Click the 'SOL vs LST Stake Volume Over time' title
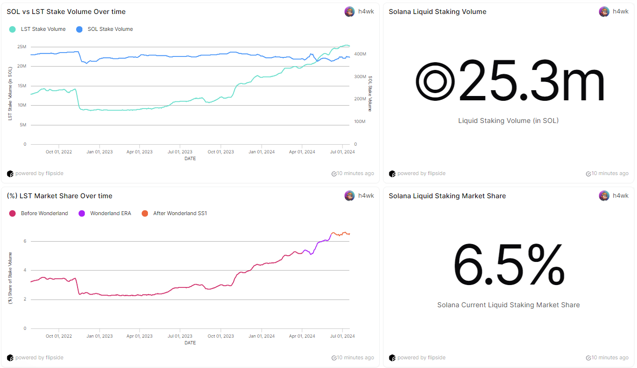This screenshot has width=637, height=368. coord(66,12)
